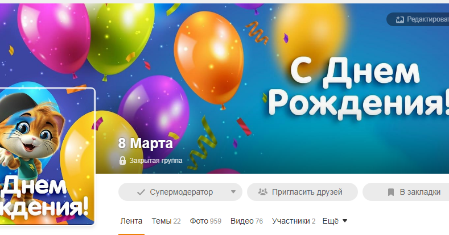
Task: Add the group via В закладки button
Action: [406, 192]
